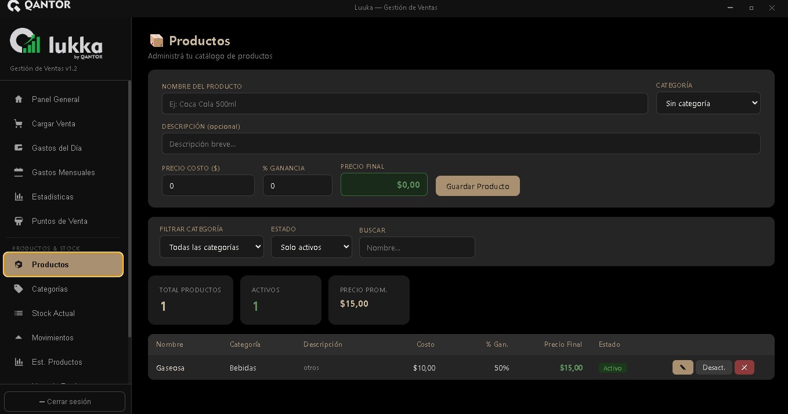Open Movimientos from the sidebar menu
Screen dimensions: 788x414
click(53, 337)
